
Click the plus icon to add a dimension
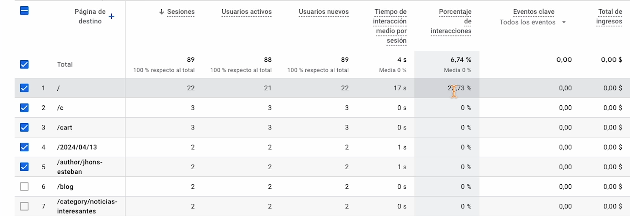[x=111, y=17]
